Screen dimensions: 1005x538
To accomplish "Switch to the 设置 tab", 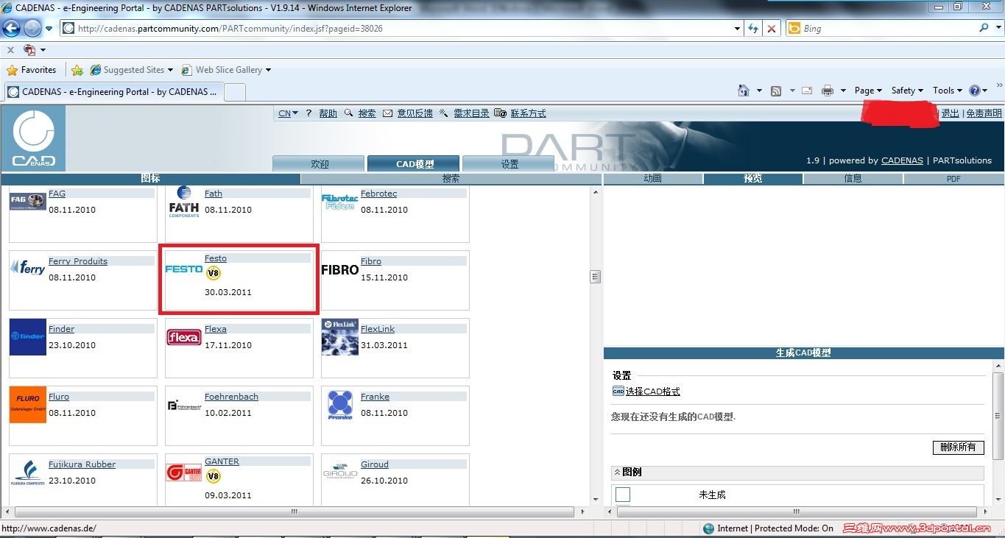I will coord(509,163).
